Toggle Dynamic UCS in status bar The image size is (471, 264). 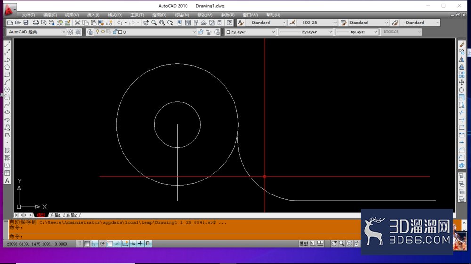125,244
